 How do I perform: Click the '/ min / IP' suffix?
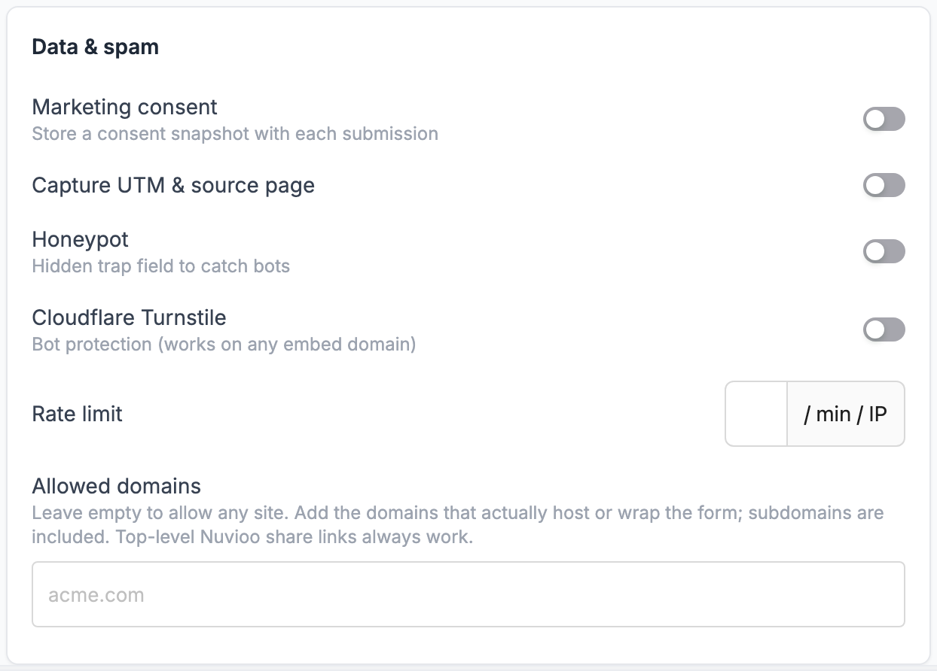(846, 414)
